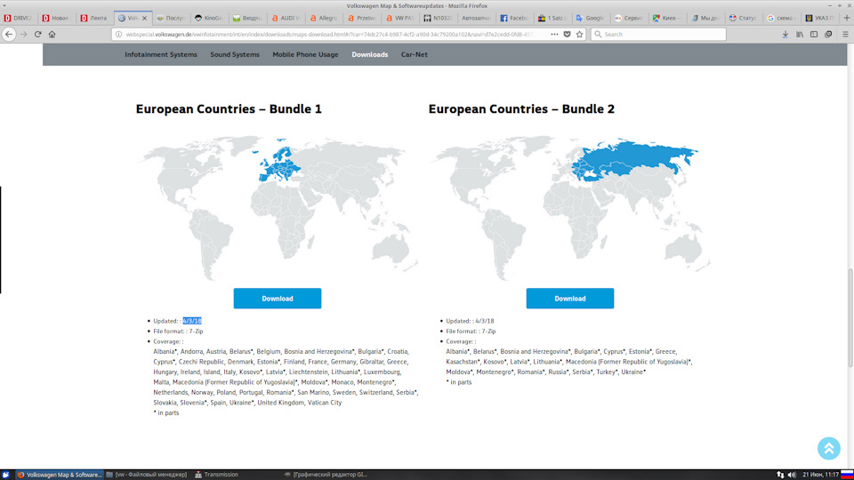Switch to the Google Translate tab
The width and height of the screenshot is (854, 480).
[591, 18]
